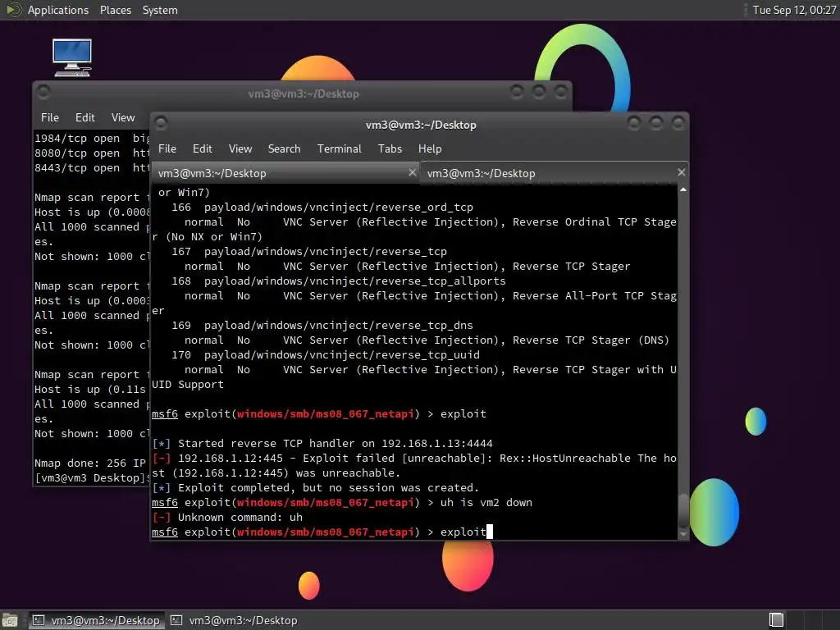This screenshot has width=840, height=630.
Task: Close the second terminal tab
Action: 681,172
